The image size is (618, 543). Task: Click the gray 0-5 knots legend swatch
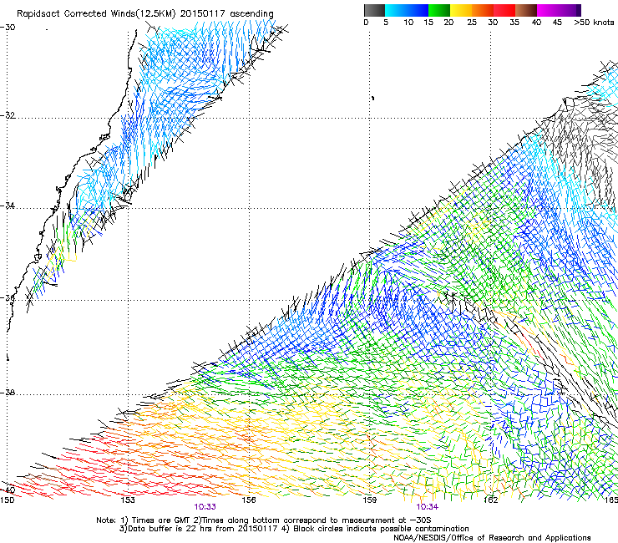(x=374, y=10)
